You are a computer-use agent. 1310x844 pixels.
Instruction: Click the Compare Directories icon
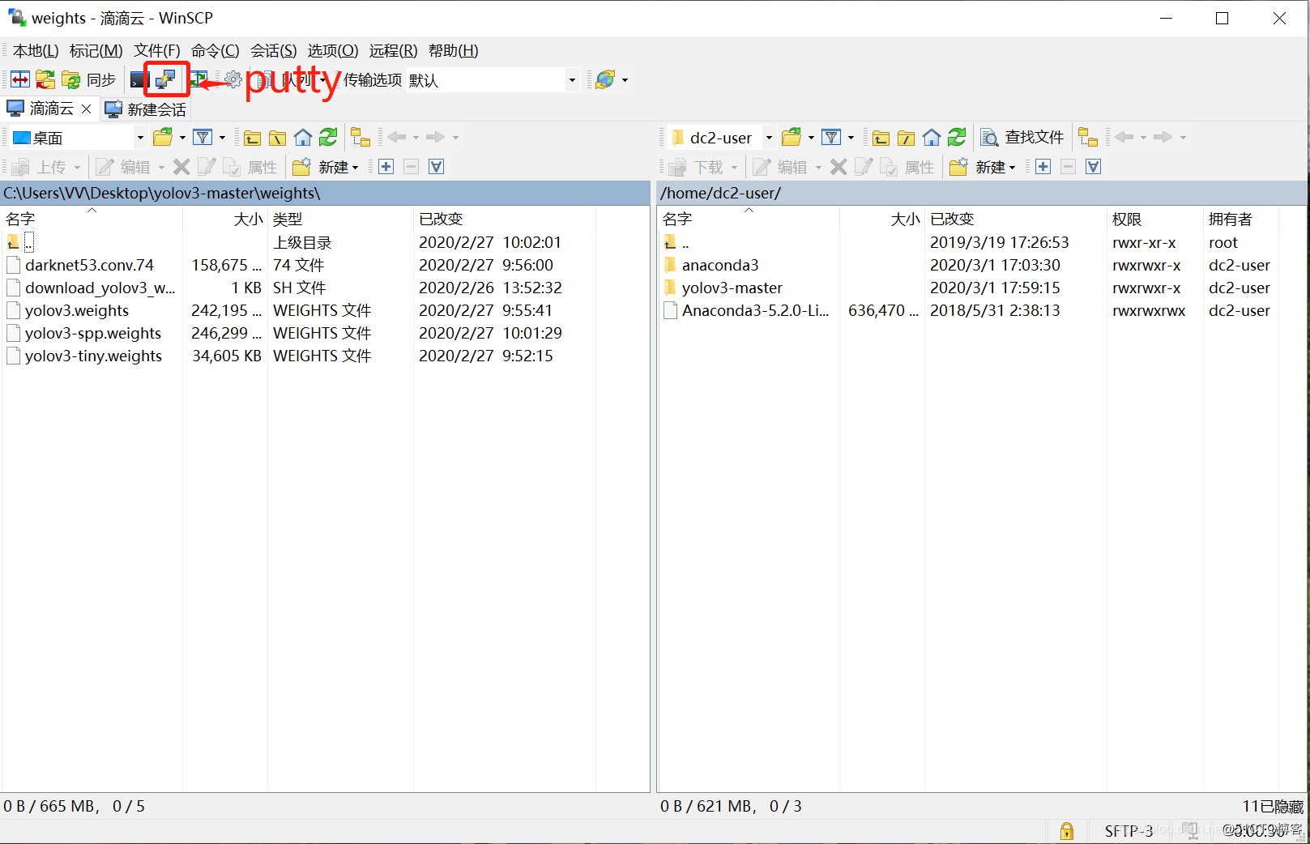[x=20, y=79]
